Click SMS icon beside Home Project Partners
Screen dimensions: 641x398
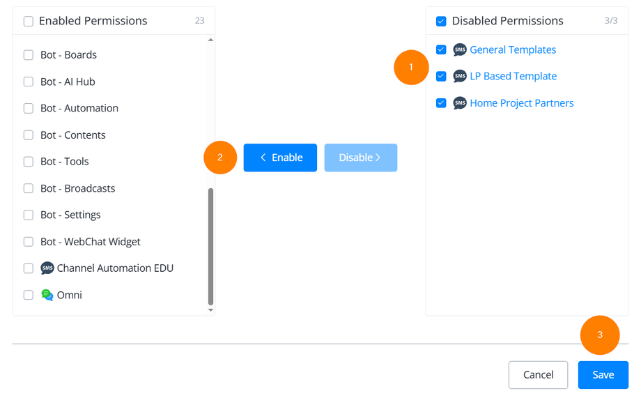(460, 103)
